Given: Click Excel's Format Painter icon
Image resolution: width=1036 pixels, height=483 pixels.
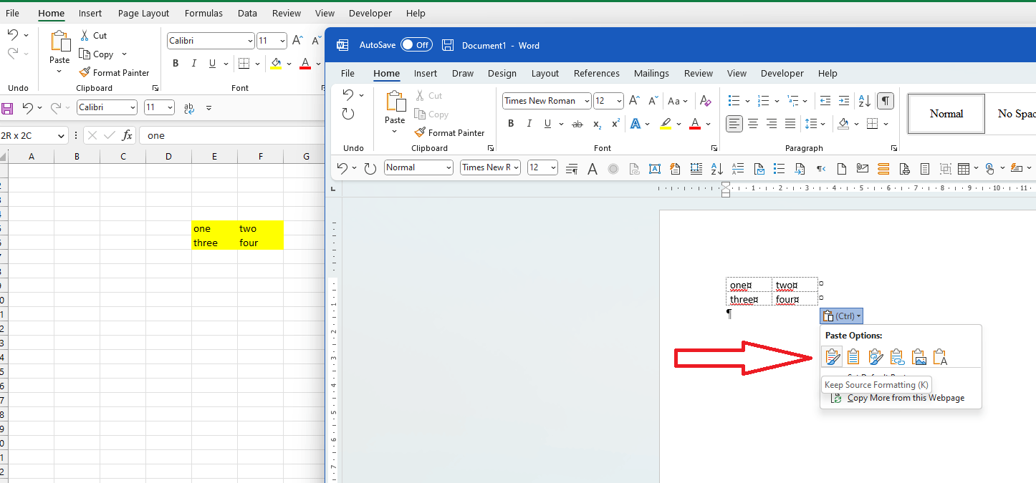Looking at the screenshot, I should coord(85,72).
